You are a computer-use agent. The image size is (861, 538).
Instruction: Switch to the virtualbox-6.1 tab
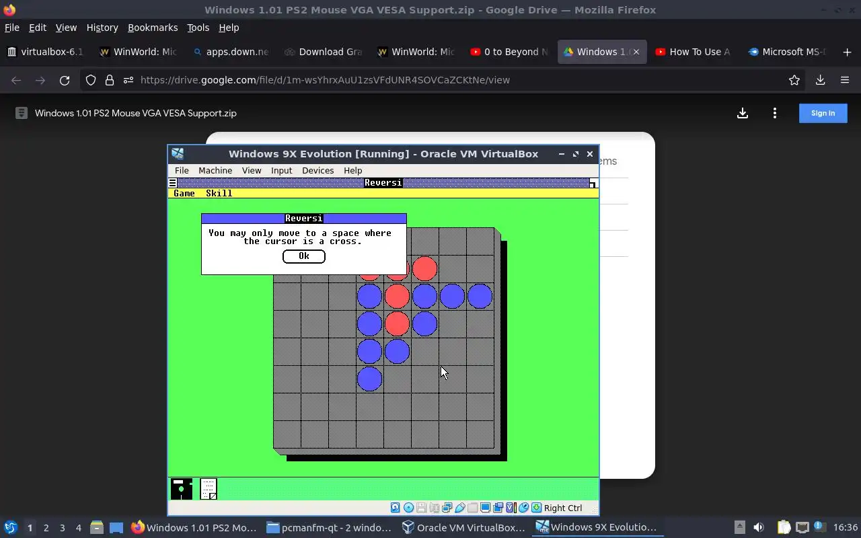(46, 52)
